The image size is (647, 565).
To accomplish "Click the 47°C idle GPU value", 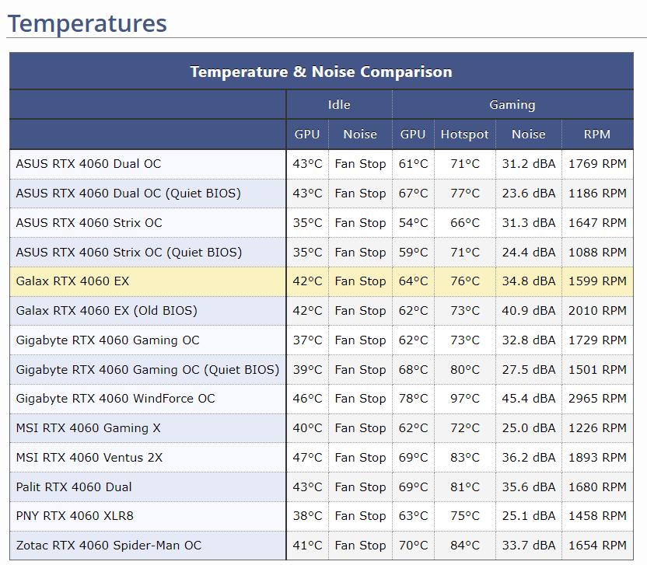I will (x=307, y=458).
